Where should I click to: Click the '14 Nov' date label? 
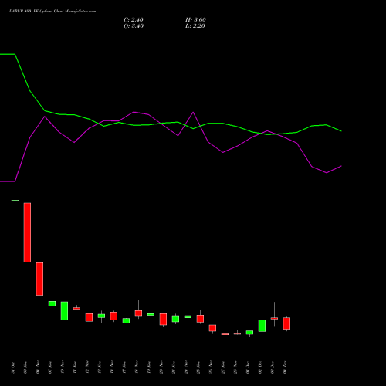tap(112, 367)
